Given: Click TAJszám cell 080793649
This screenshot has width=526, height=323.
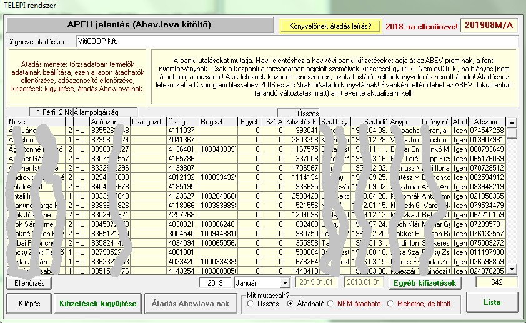Looking at the screenshot, I should 487,149.
